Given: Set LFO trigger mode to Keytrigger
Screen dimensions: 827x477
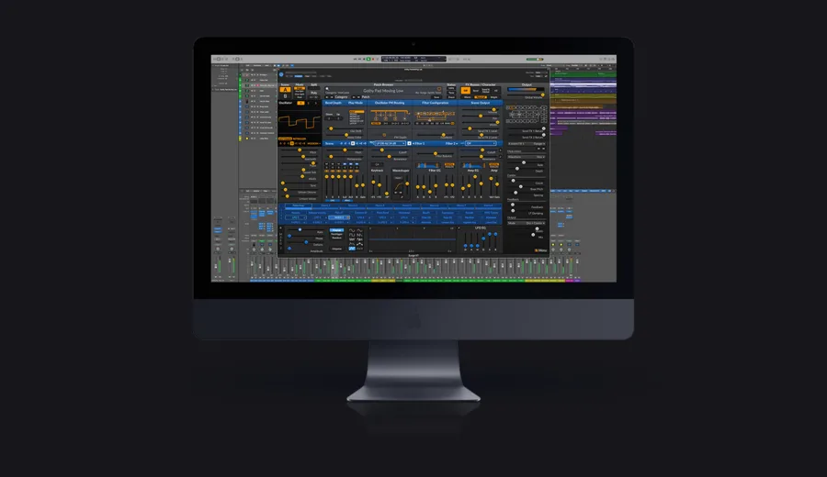Looking at the screenshot, I should pos(336,234).
